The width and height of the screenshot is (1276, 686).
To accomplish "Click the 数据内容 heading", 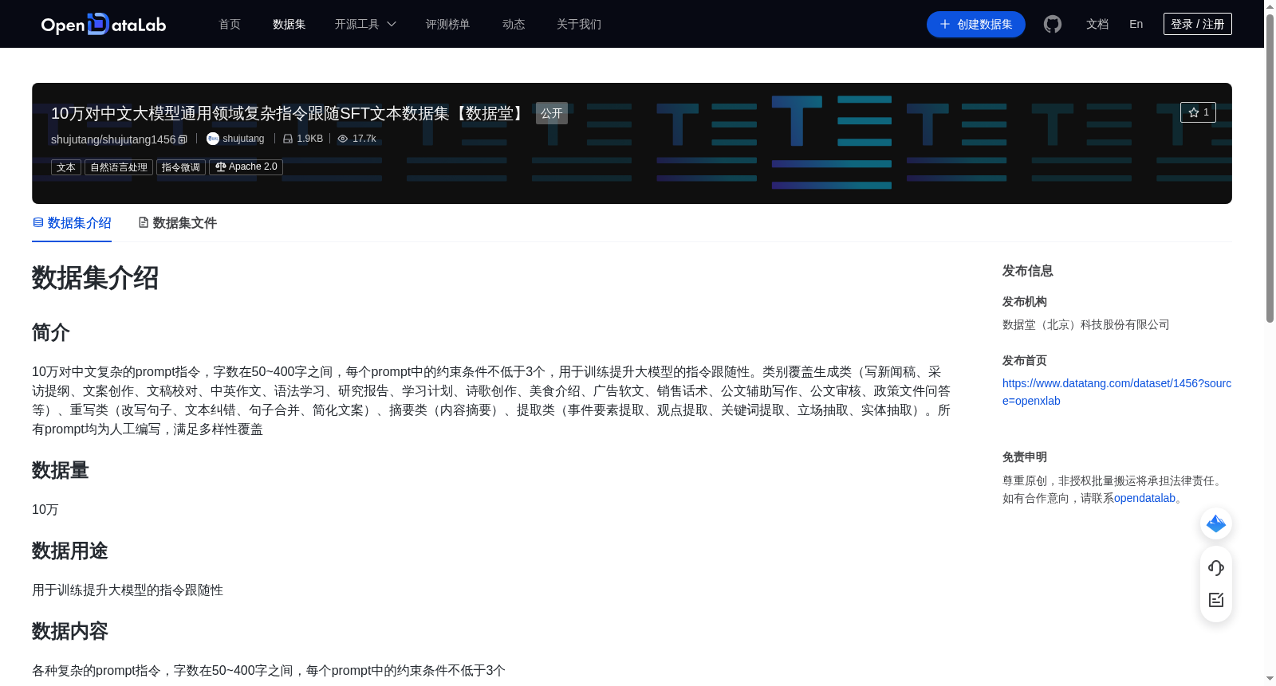I will click(x=70, y=631).
